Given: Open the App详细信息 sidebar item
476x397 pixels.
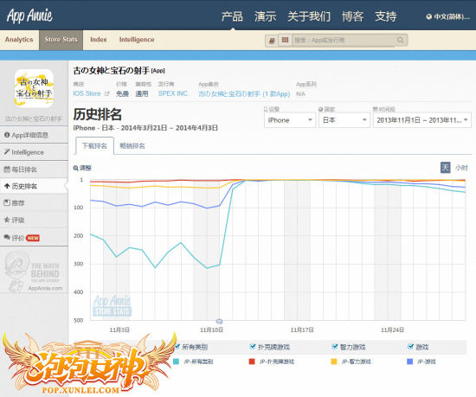Looking at the screenshot, I should pos(34,135).
